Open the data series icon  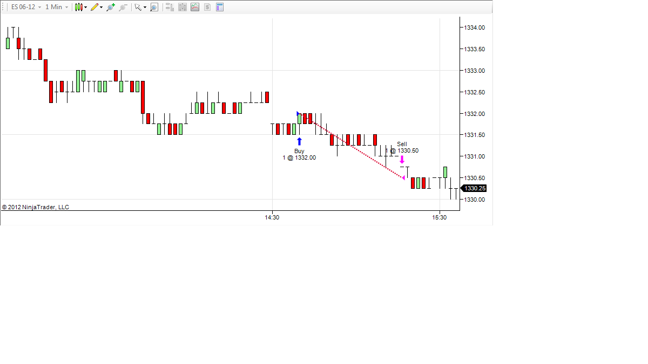pyautogui.click(x=182, y=7)
